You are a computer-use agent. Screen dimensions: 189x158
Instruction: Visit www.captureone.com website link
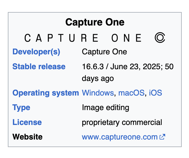(x=120, y=137)
